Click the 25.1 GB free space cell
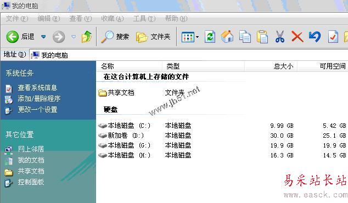This screenshot has width=348, height=203. [x=334, y=136]
